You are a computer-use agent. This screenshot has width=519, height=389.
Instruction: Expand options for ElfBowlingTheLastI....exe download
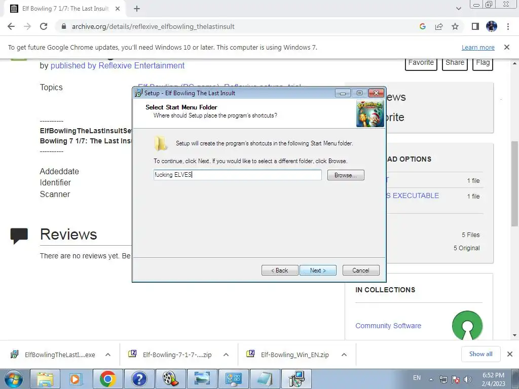coord(108,355)
